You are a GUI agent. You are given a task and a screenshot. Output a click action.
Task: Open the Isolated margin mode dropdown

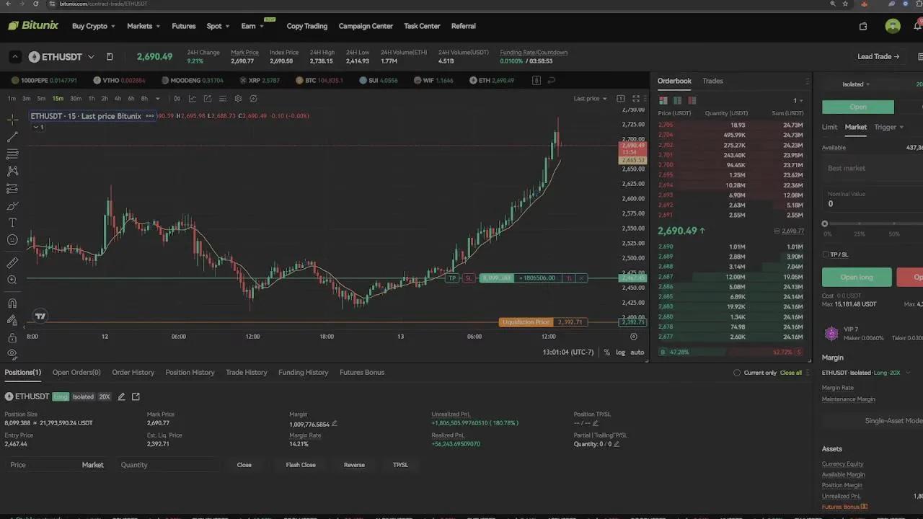point(856,84)
